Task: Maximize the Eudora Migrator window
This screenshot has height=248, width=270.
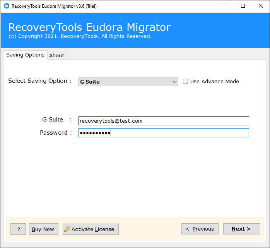Action: [243, 6]
